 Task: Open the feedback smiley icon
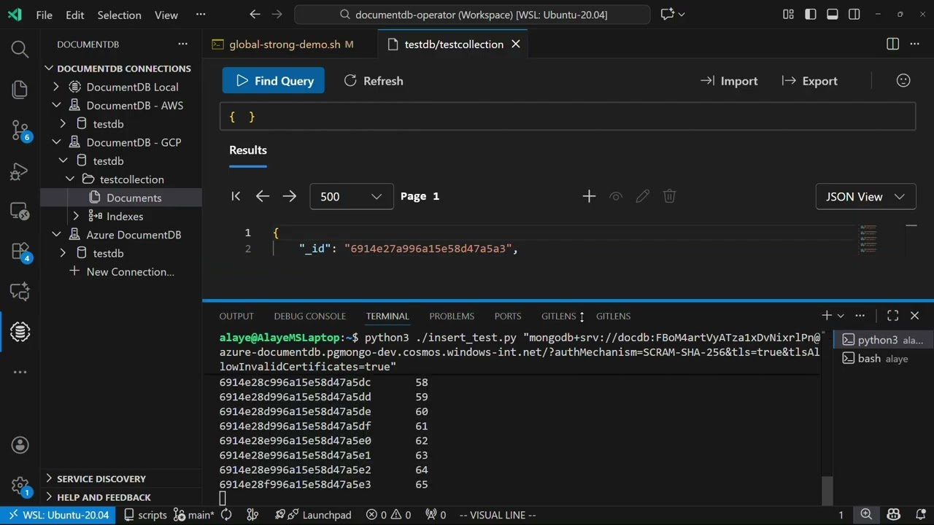(903, 81)
